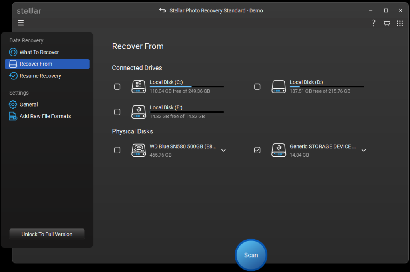Minimize the Stellar Photo Recovery window
The height and width of the screenshot is (272, 410).
click(370, 10)
